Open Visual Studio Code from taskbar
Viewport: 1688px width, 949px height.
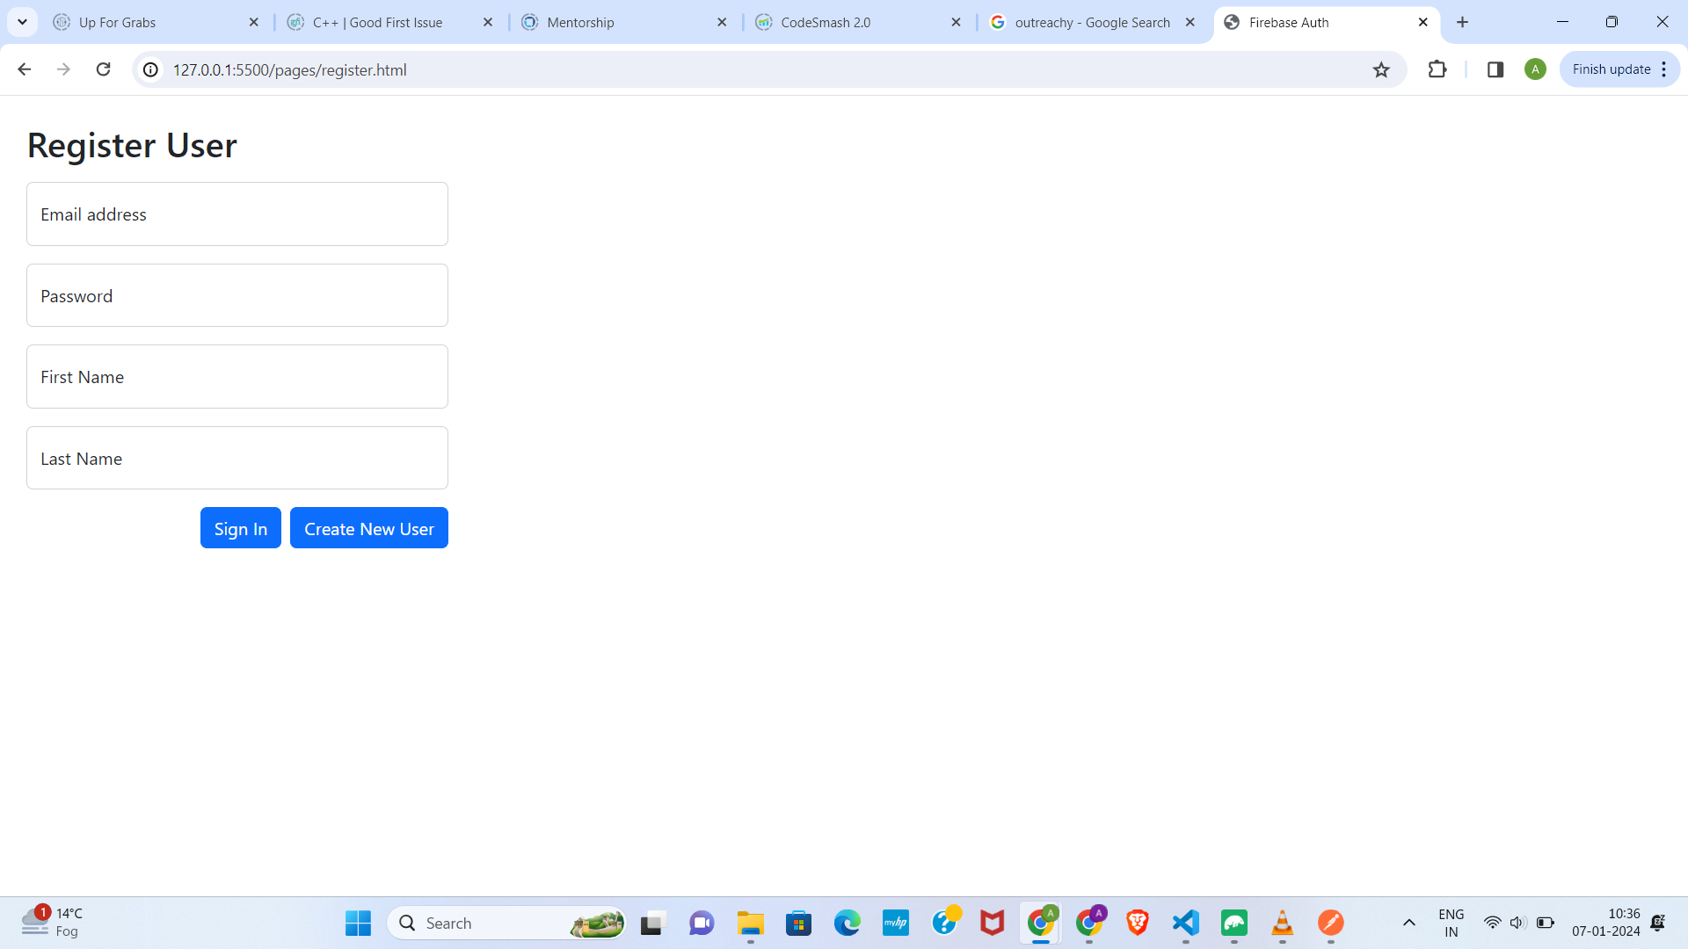(1186, 923)
